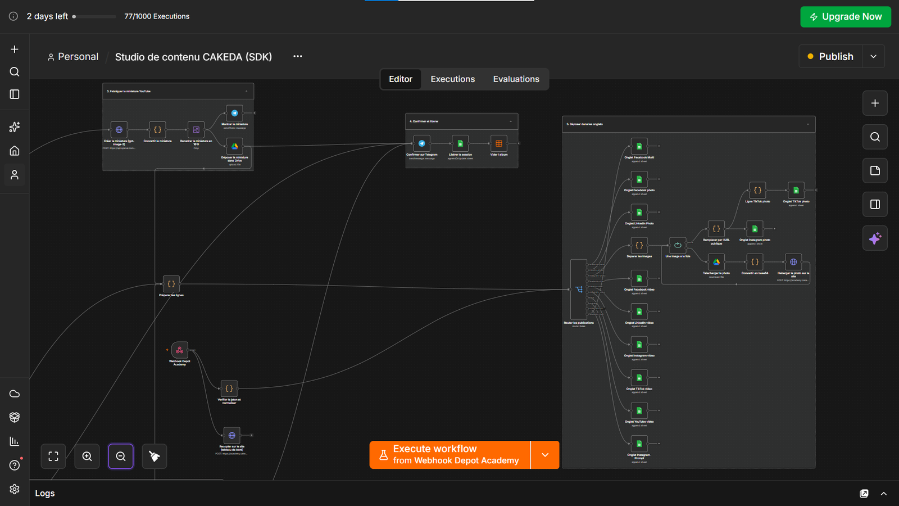Open the Execute workflow trigger dropdown
The height and width of the screenshot is (506, 899).
(545, 455)
